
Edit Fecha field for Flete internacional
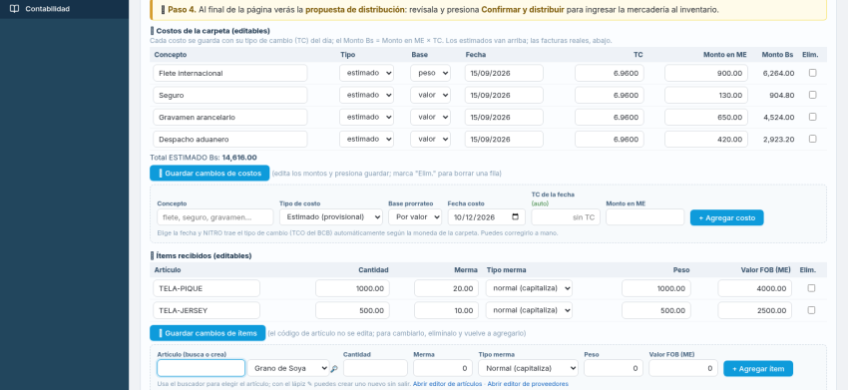tap(504, 73)
